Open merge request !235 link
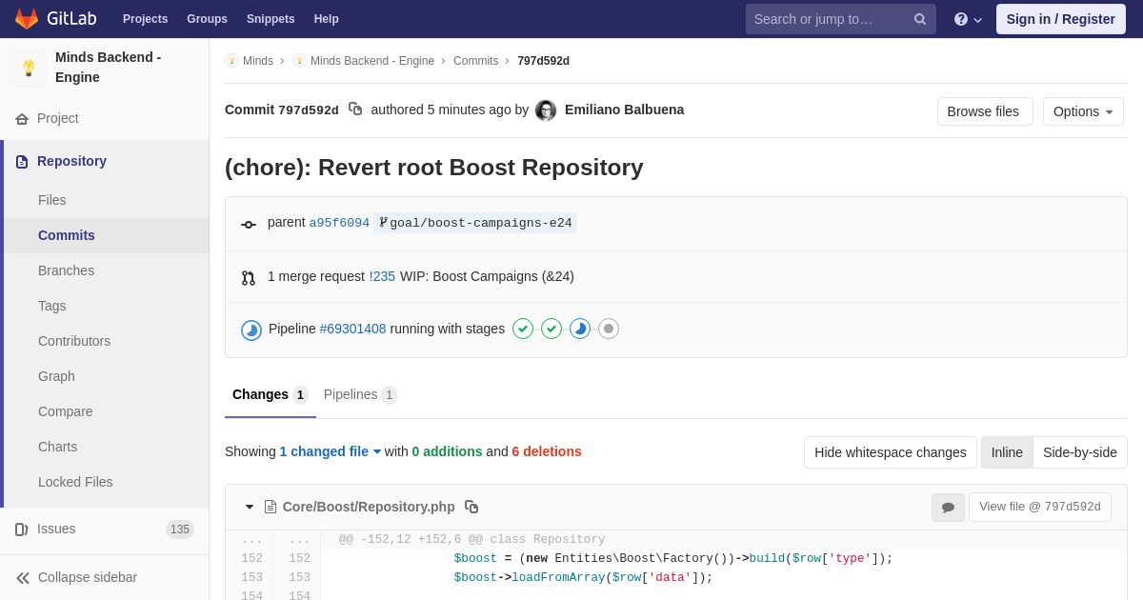Image resolution: width=1143 pixels, height=600 pixels. tap(382, 276)
